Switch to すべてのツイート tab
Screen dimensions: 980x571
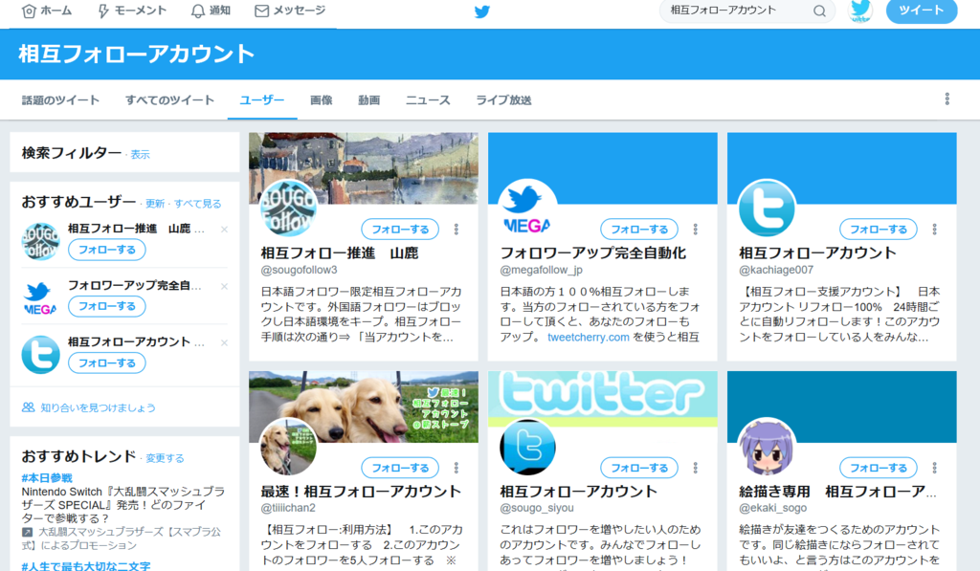[x=169, y=100]
